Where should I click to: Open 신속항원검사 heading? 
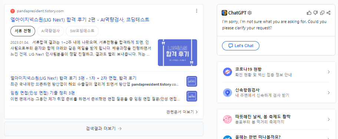click(x=247, y=90)
